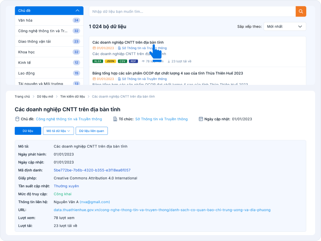Viewport: 321px width, 241px height.
Task: Collapse the Chủ đề panel chevron
Action: [77, 11]
